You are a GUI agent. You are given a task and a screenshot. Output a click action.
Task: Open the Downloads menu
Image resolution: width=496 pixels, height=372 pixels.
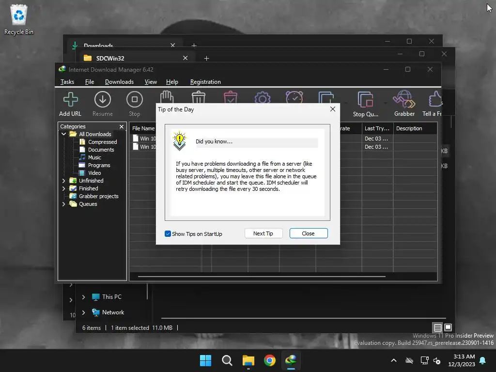click(x=119, y=81)
